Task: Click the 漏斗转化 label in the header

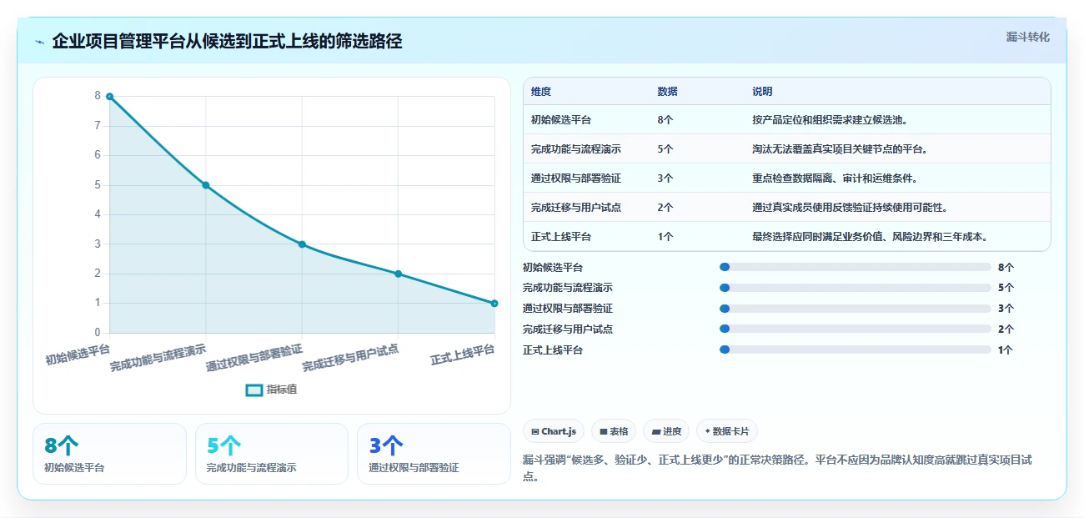Action: click(1027, 38)
